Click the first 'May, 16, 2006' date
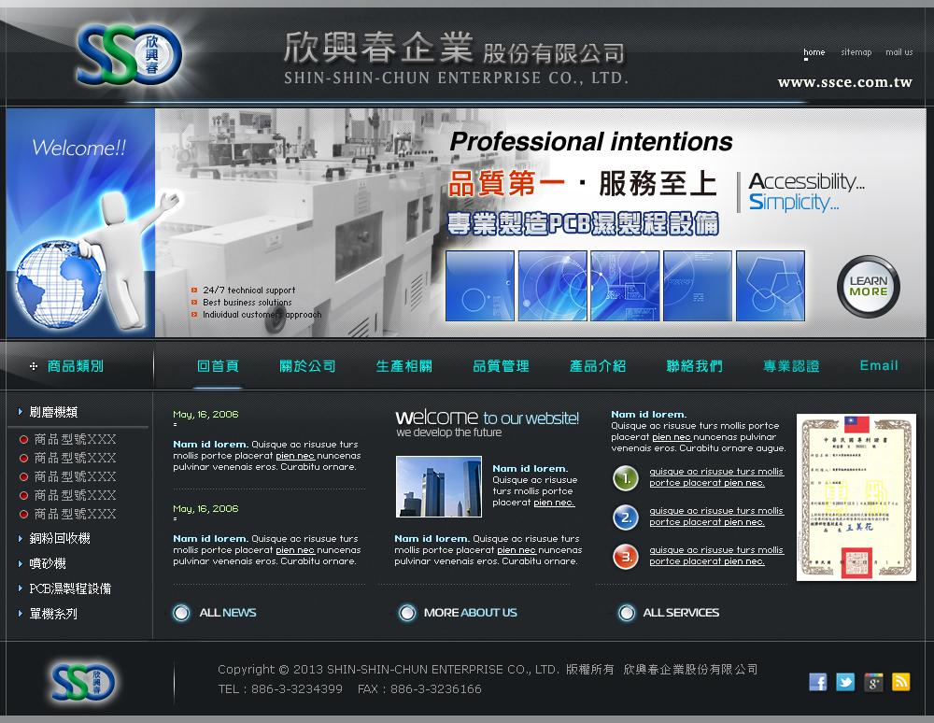This screenshot has height=723, width=934. coord(205,415)
